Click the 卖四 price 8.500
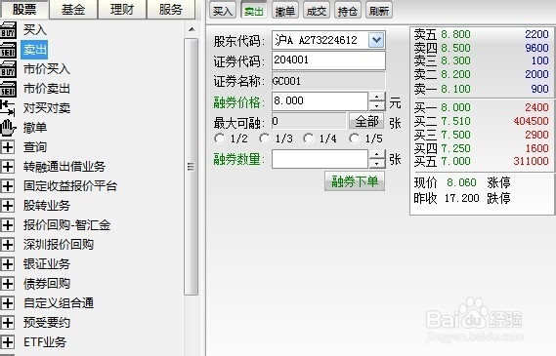This screenshot has height=356, width=556. [x=455, y=48]
